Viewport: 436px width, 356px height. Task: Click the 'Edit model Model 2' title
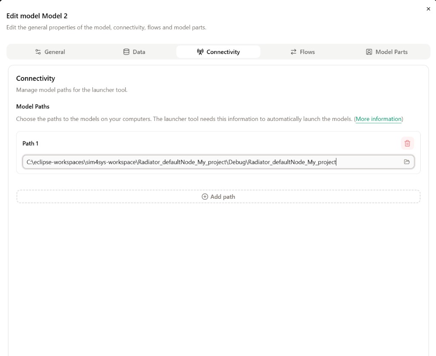[37, 16]
